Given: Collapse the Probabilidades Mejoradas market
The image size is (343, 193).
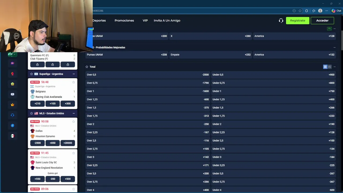Looking at the screenshot, I should click(334, 47).
